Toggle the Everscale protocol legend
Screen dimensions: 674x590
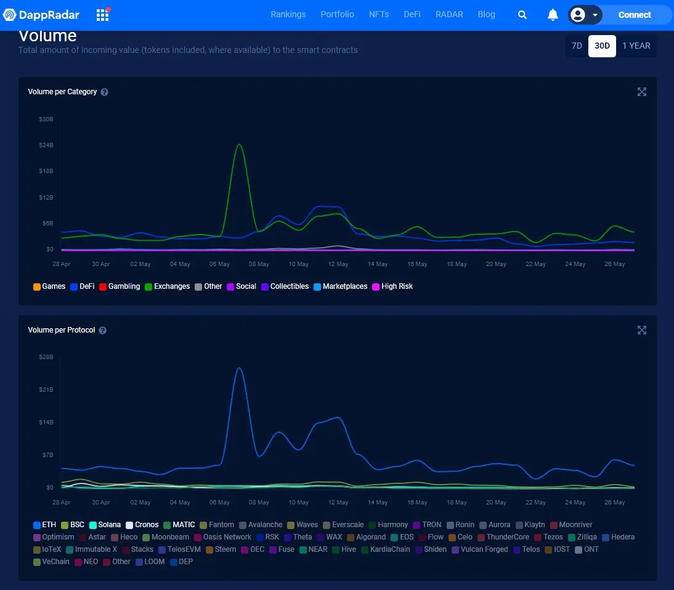pyautogui.click(x=343, y=525)
